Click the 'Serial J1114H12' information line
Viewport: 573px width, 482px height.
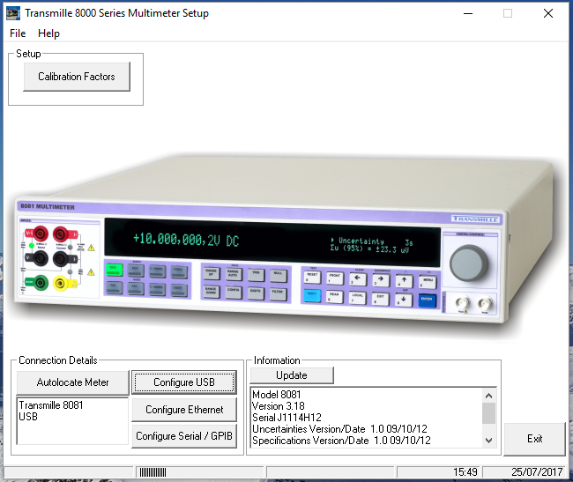click(286, 418)
